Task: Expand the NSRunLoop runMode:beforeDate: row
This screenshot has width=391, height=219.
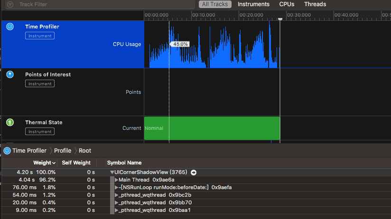Action: [x=117, y=188]
